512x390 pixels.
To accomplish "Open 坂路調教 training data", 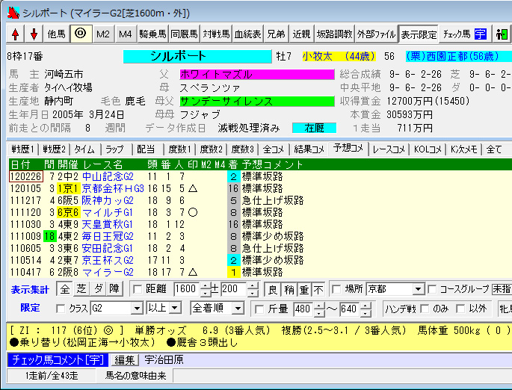I will 333,34.
